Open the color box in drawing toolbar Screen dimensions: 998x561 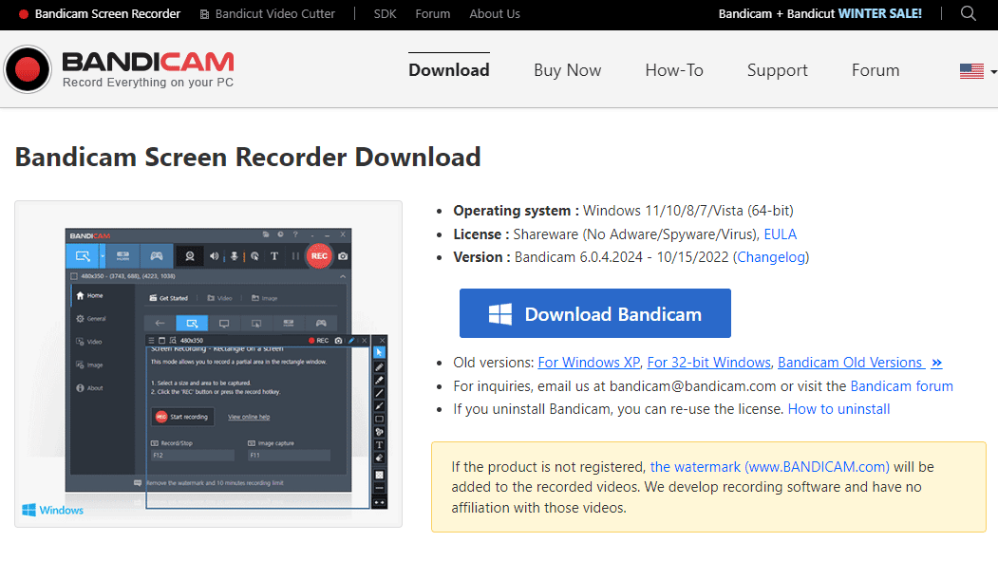379,475
